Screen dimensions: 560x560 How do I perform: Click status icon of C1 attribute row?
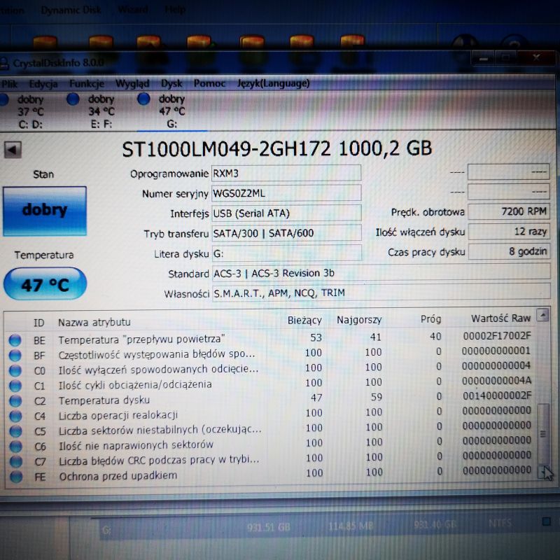pos(15,386)
